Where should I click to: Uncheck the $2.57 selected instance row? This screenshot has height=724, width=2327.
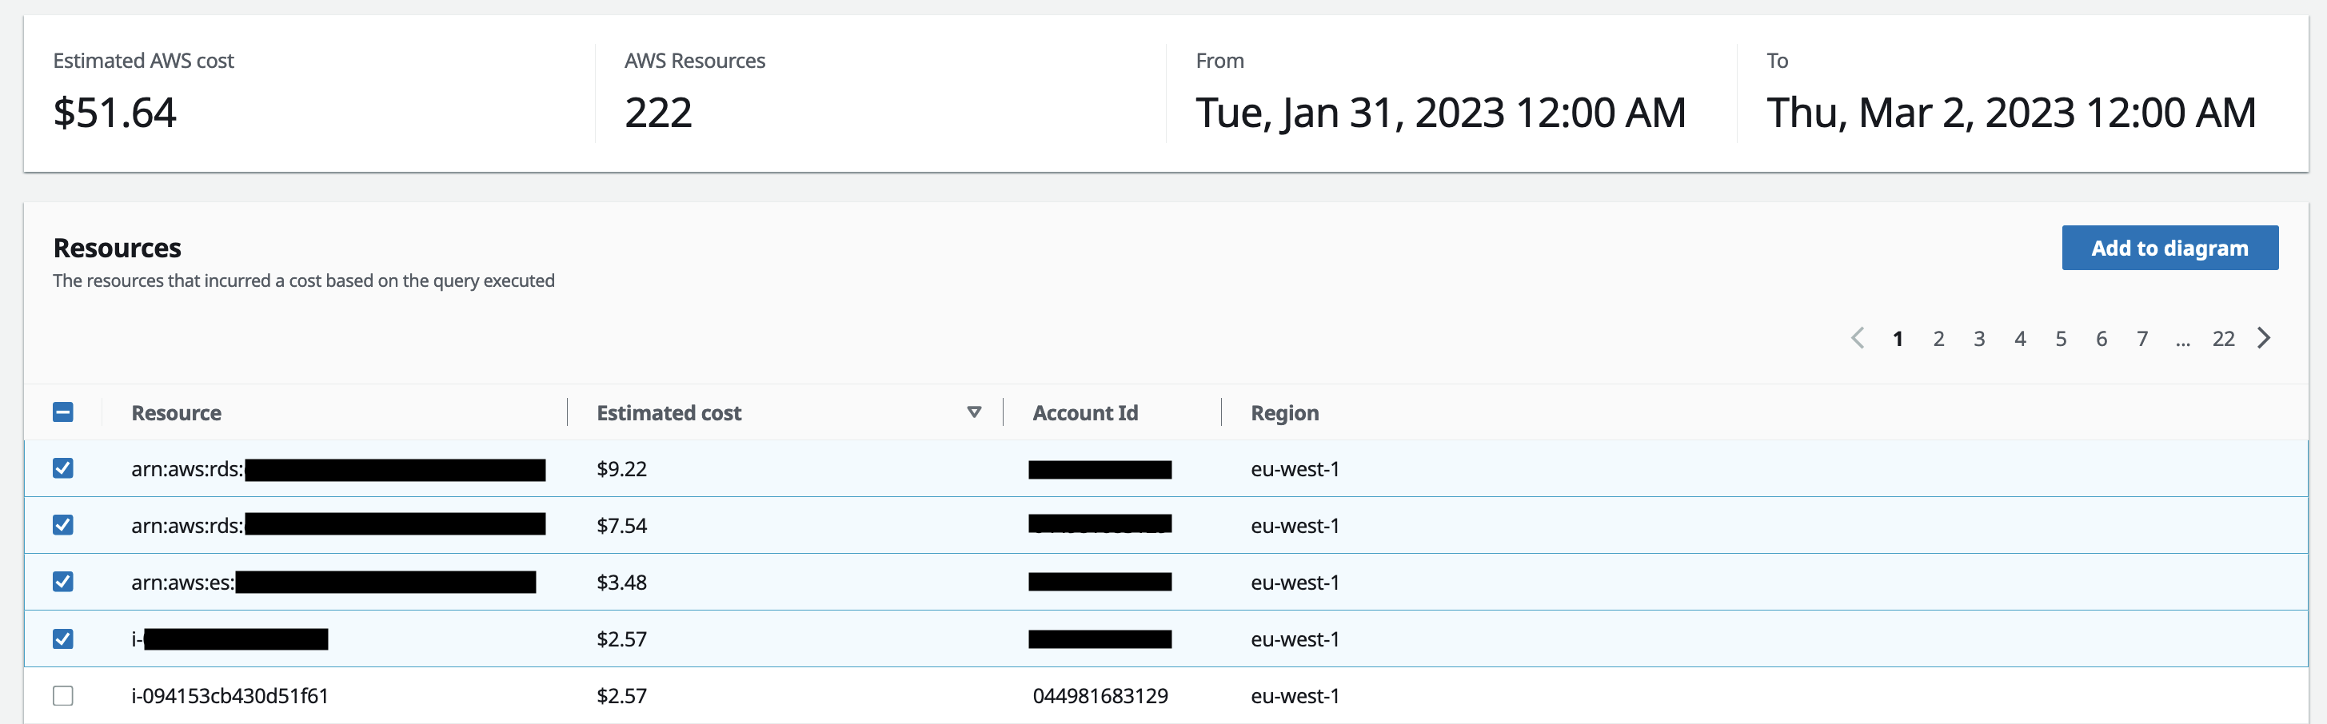coord(62,638)
